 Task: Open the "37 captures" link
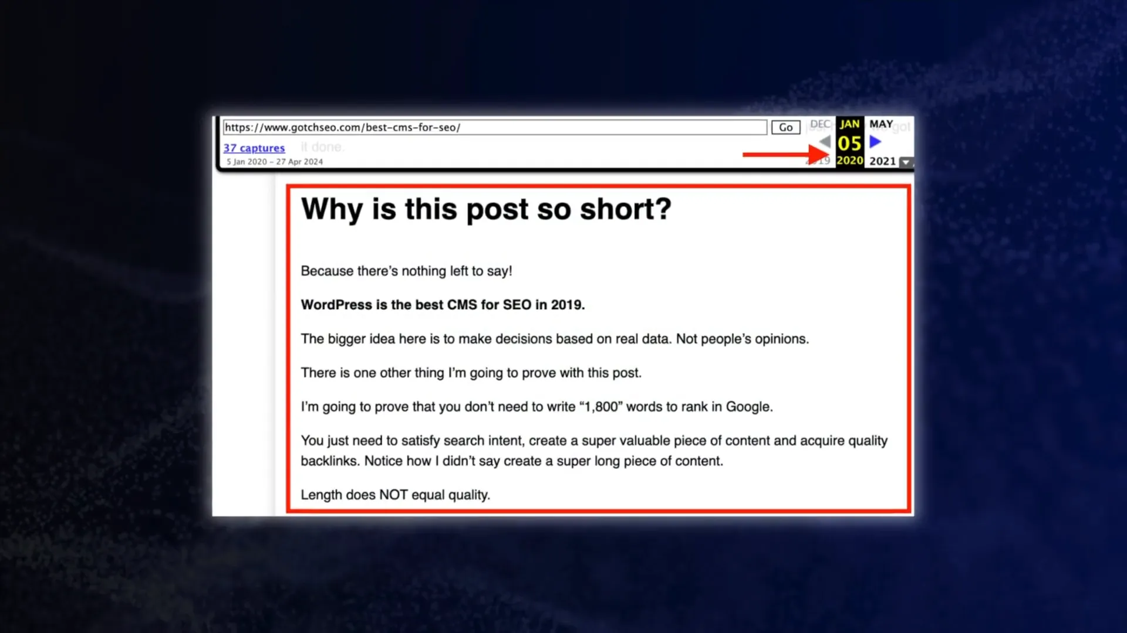[x=254, y=148]
